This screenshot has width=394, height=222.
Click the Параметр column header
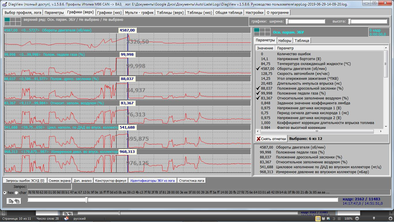click(329, 48)
